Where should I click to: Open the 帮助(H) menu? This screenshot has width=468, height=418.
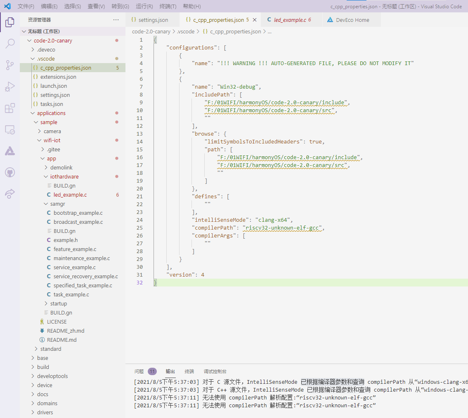tap(191, 6)
